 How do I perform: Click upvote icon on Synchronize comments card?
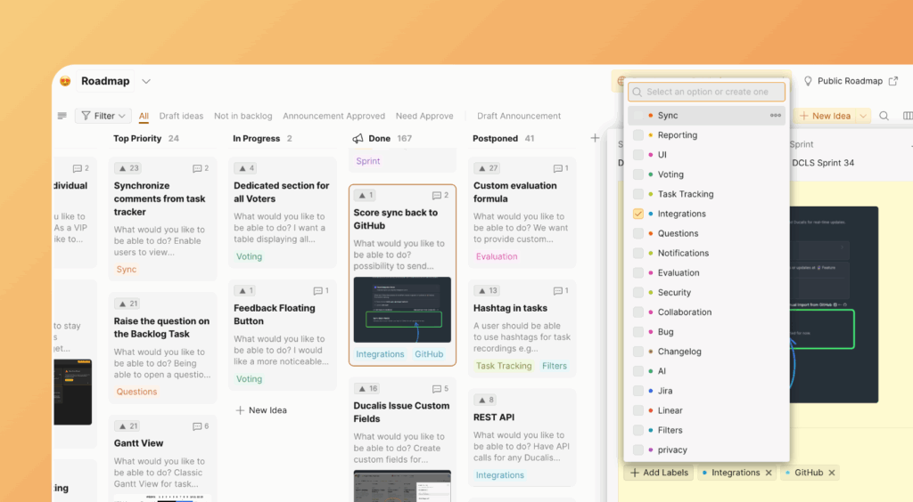coord(122,168)
